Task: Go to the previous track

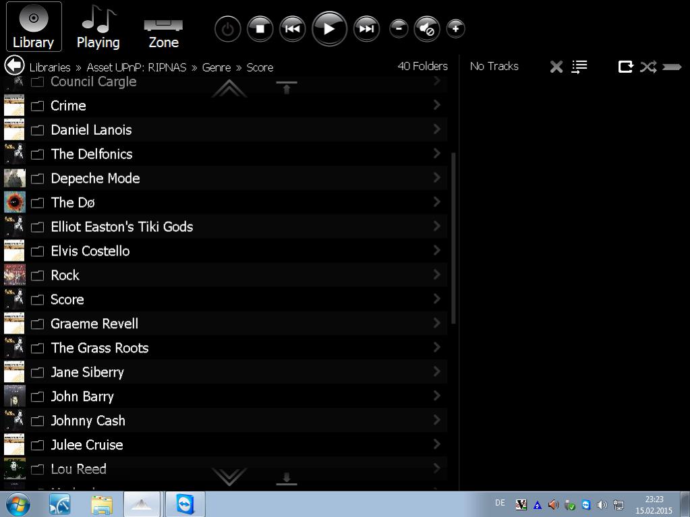Action: 292,29
